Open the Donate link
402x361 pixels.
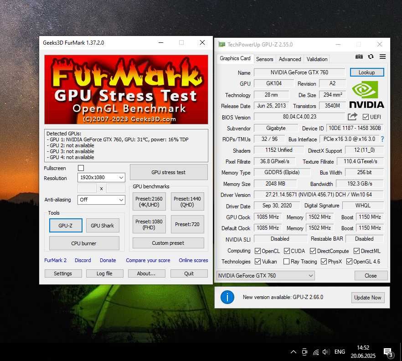click(x=108, y=260)
